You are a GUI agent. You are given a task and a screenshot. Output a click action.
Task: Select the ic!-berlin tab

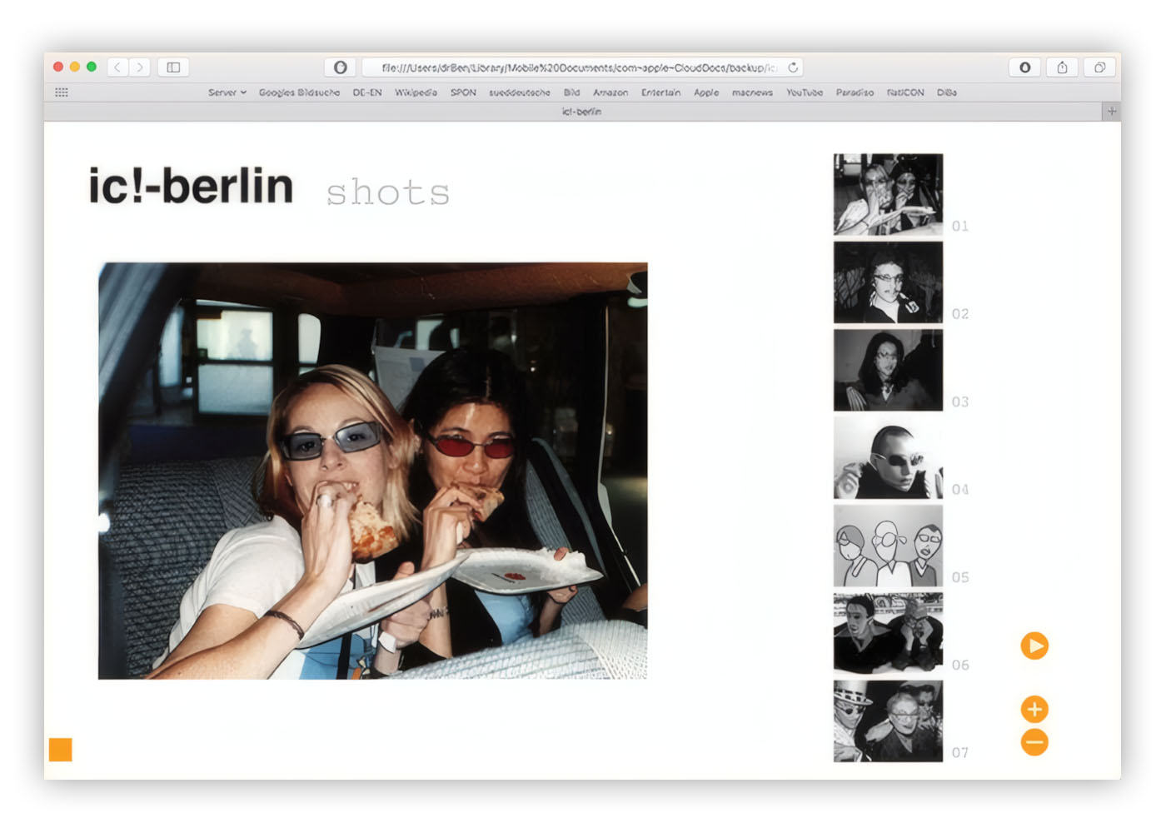click(581, 111)
